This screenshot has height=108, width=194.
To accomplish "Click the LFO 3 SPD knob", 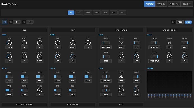I will coord(170,56).
